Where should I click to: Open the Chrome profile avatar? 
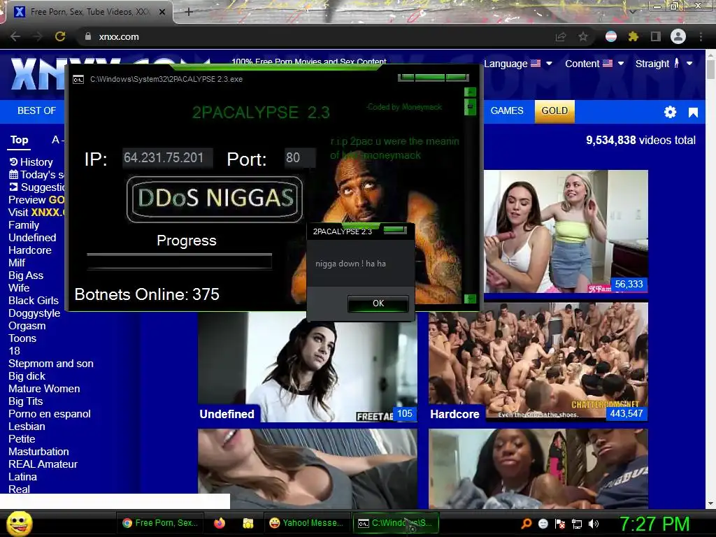pos(678,36)
